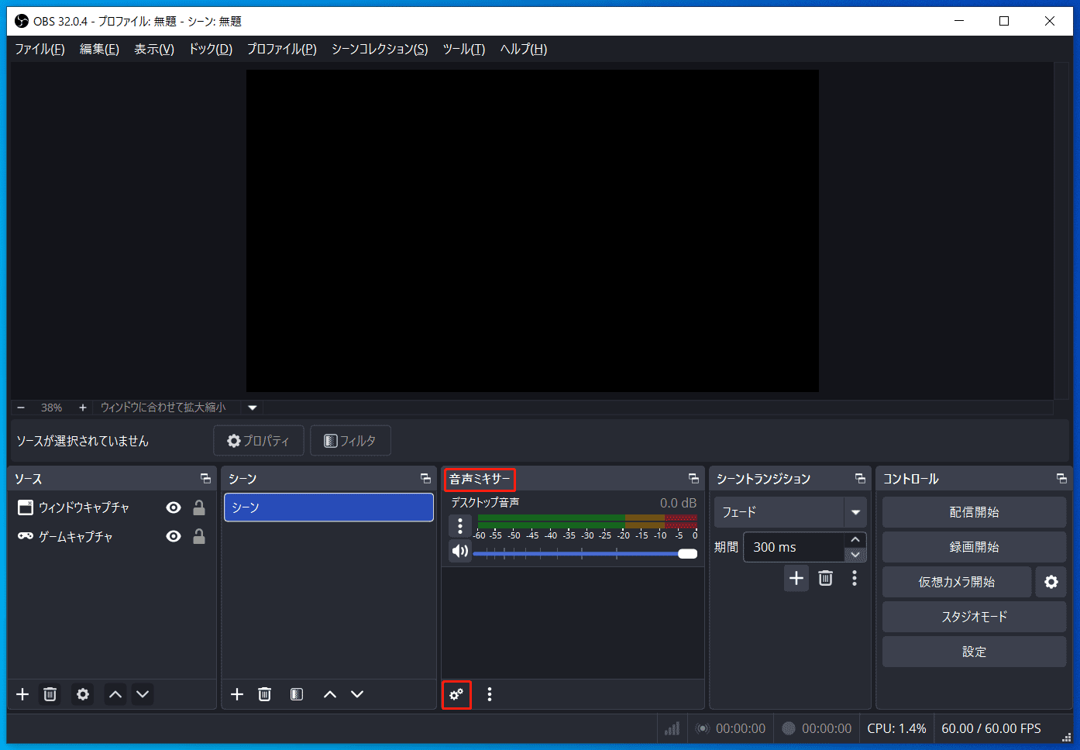
Task: Toggle lock on ゲームキャプチャ source
Action: [x=199, y=536]
